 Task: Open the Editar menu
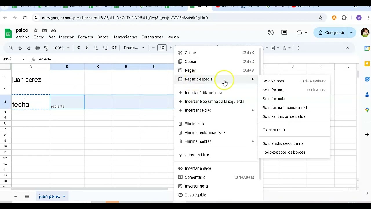tap(39, 37)
